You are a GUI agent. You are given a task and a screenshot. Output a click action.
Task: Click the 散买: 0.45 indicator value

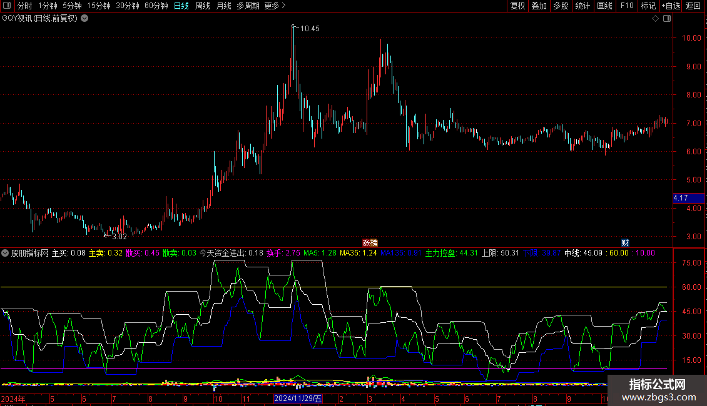[x=143, y=253]
